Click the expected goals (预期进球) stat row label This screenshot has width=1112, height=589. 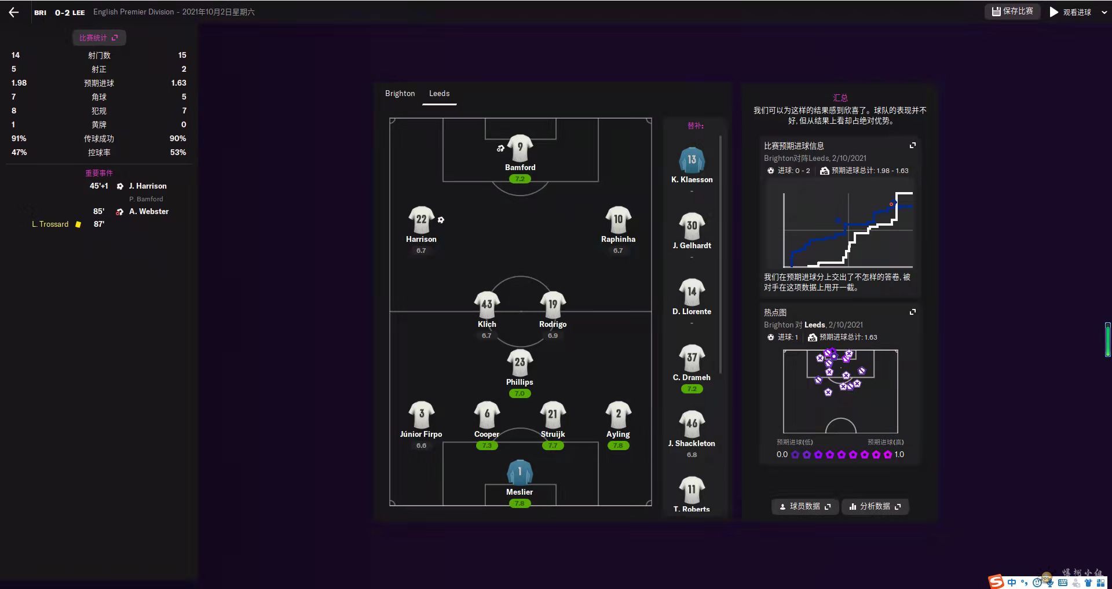99,83
